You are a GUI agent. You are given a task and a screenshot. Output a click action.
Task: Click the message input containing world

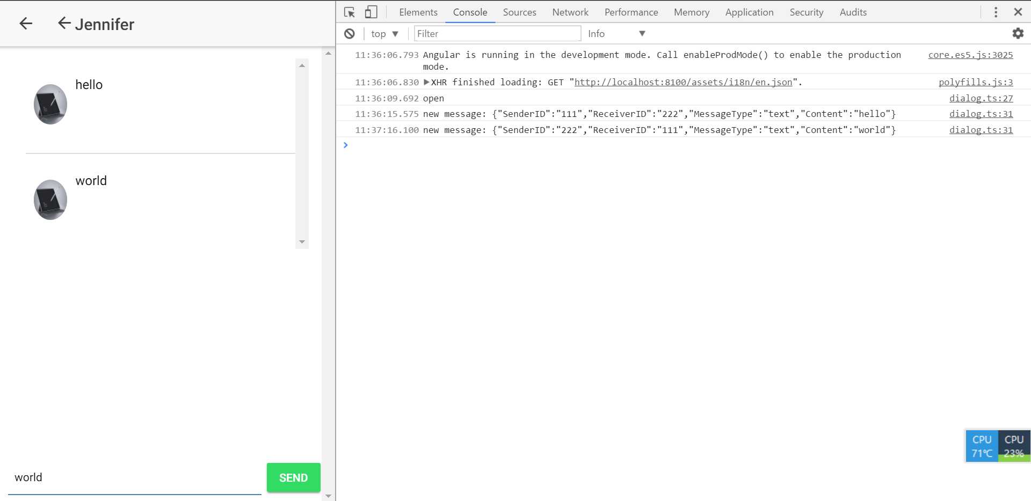click(134, 477)
